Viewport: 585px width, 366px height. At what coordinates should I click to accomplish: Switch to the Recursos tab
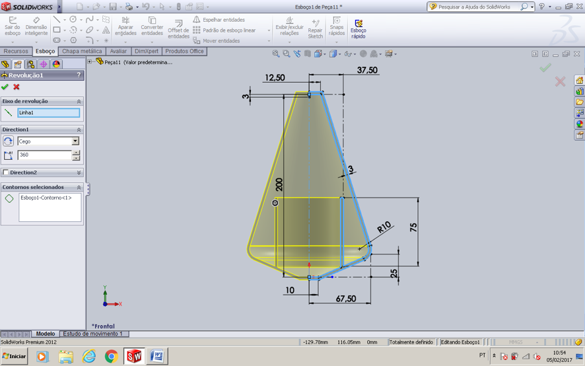[16, 51]
